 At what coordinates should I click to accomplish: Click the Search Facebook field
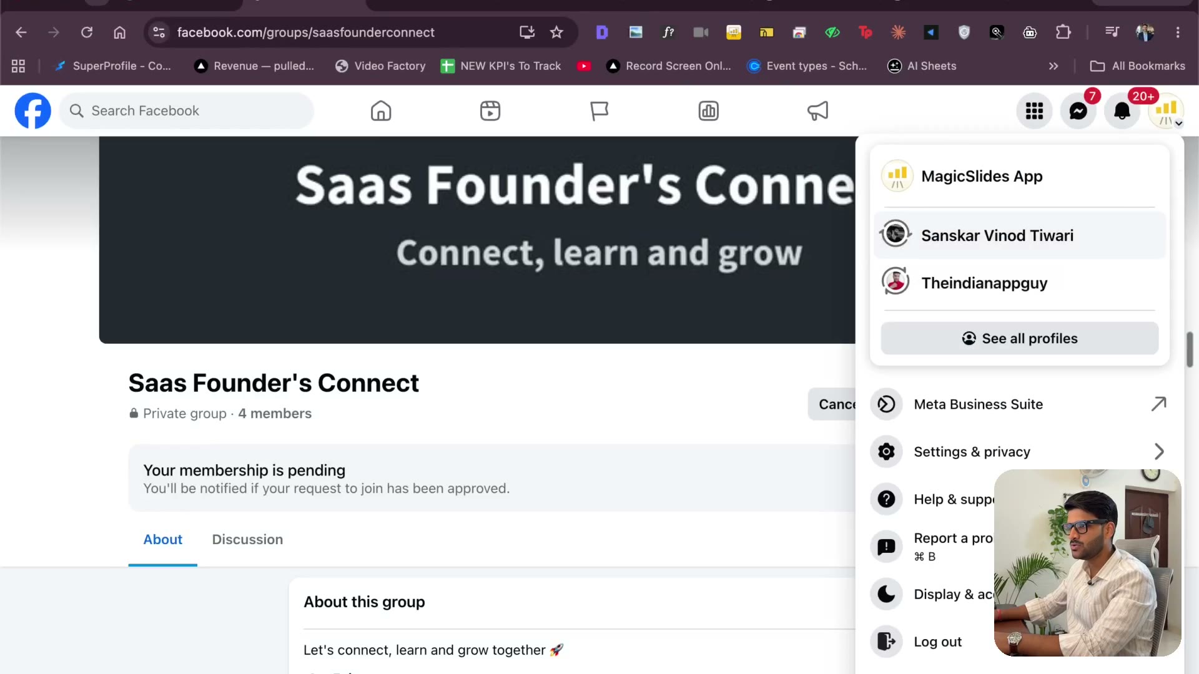click(x=187, y=111)
